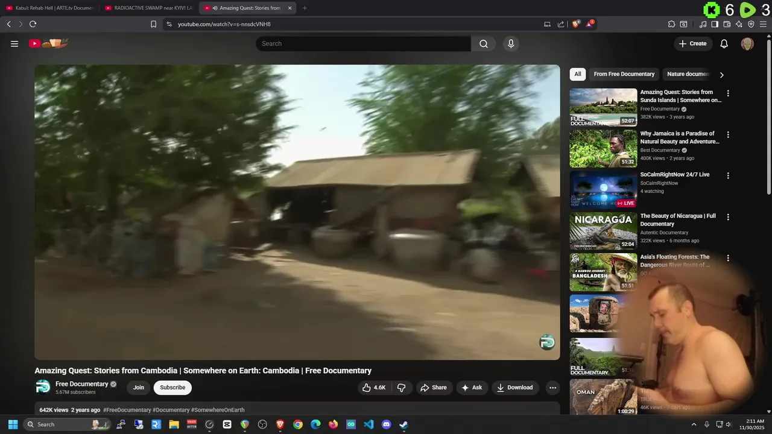This screenshot has width=772, height=434.
Task: Open Visual Studio Code from the taskbar
Action: pos(369,424)
